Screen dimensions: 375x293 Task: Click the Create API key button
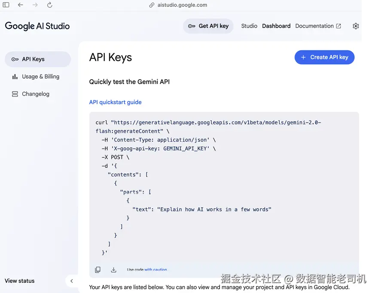point(324,57)
